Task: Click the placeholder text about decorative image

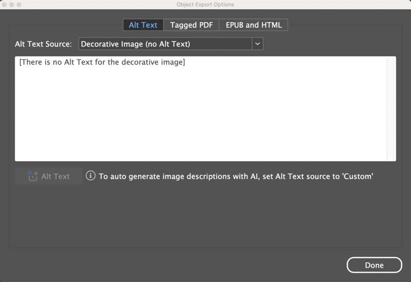Action: click(x=102, y=63)
